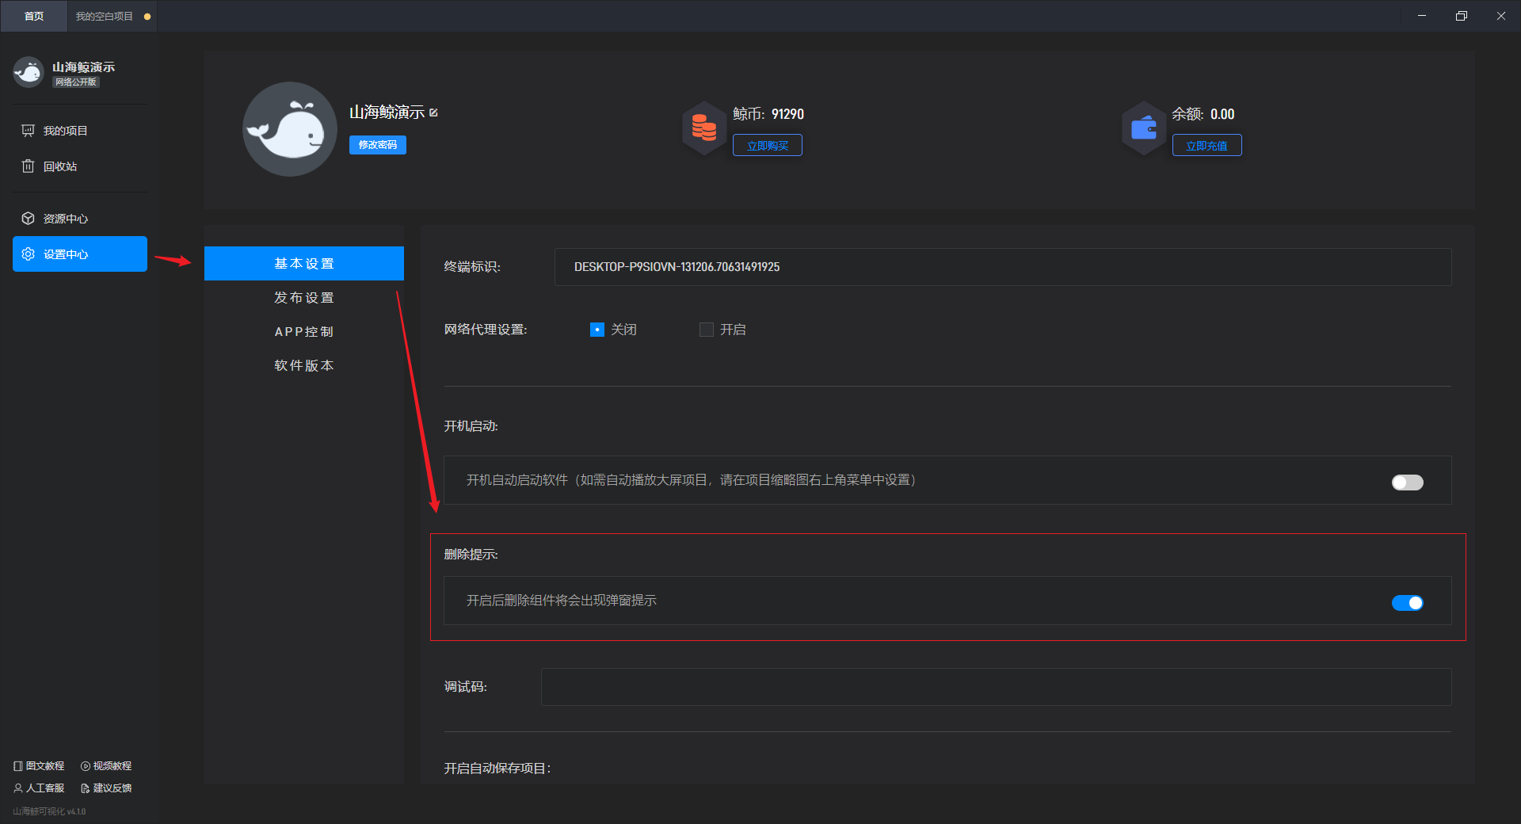Click the orange 鲸币 coin stack icon
Image resolution: width=1521 pixels, height=824 pixels.
tap(703, 128)
